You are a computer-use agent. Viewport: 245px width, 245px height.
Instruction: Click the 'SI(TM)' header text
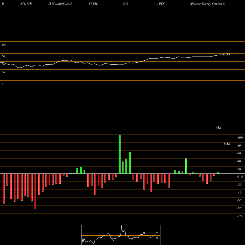pyautogui.click(x=93, y=4)
